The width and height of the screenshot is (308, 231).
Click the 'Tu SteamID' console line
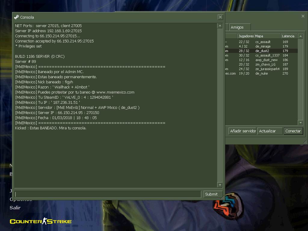point(64,97)
